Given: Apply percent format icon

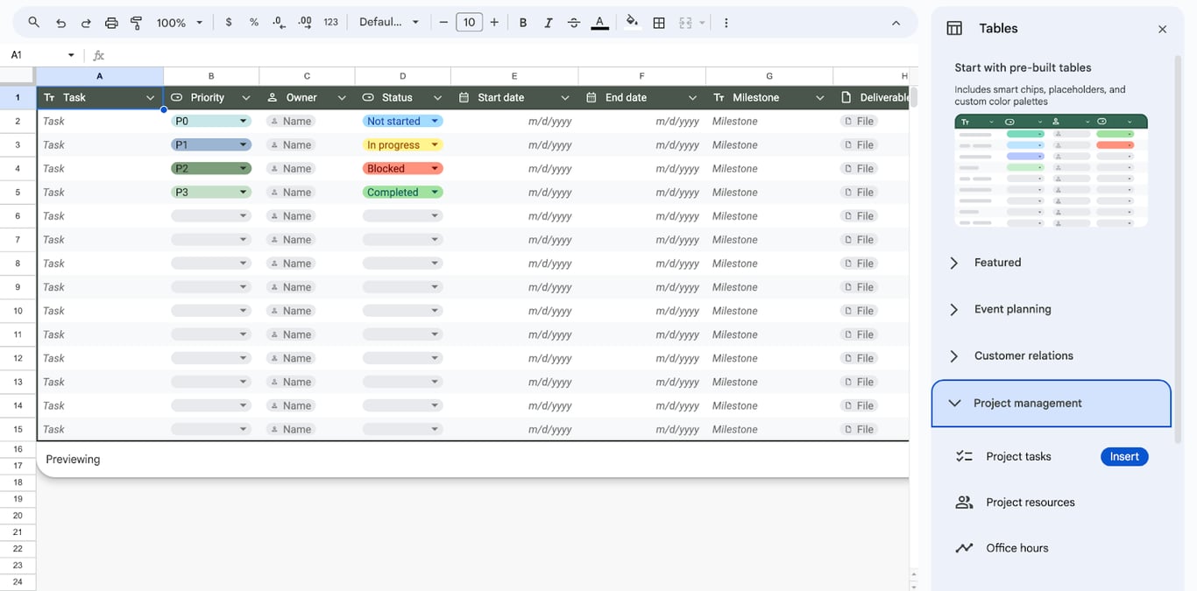Looking at the screenshot, I should point(254,23).
